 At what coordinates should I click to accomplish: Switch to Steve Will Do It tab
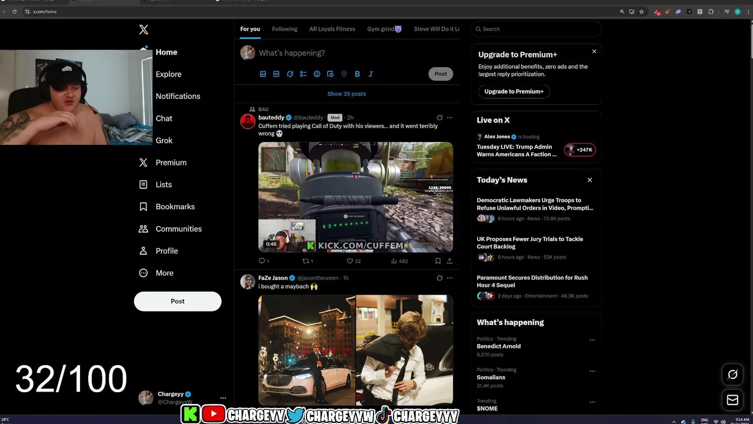pyautogui.click(x=437, y=29)
